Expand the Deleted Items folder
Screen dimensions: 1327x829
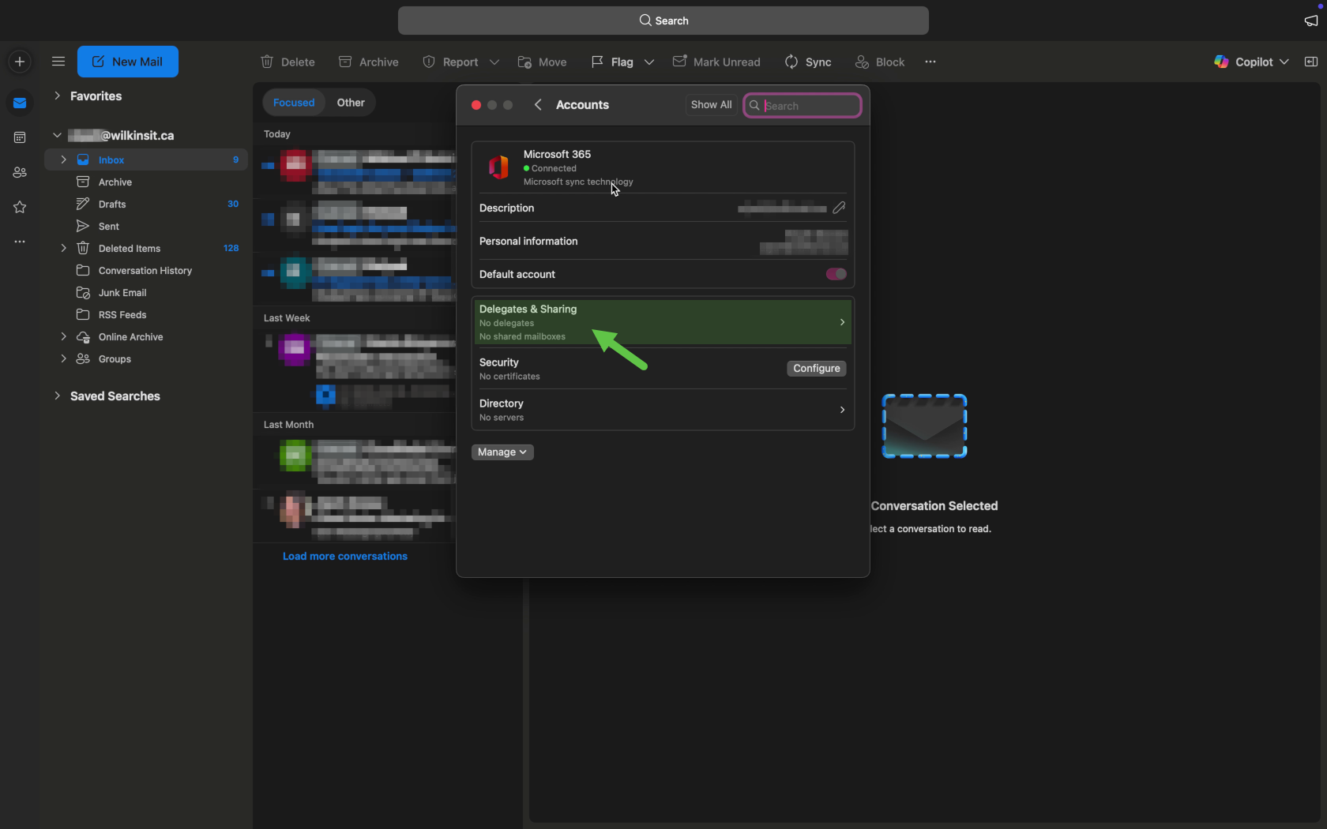pos(63,248)
